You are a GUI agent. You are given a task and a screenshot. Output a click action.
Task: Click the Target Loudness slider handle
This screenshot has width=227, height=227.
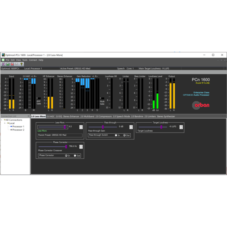(161, 127)
